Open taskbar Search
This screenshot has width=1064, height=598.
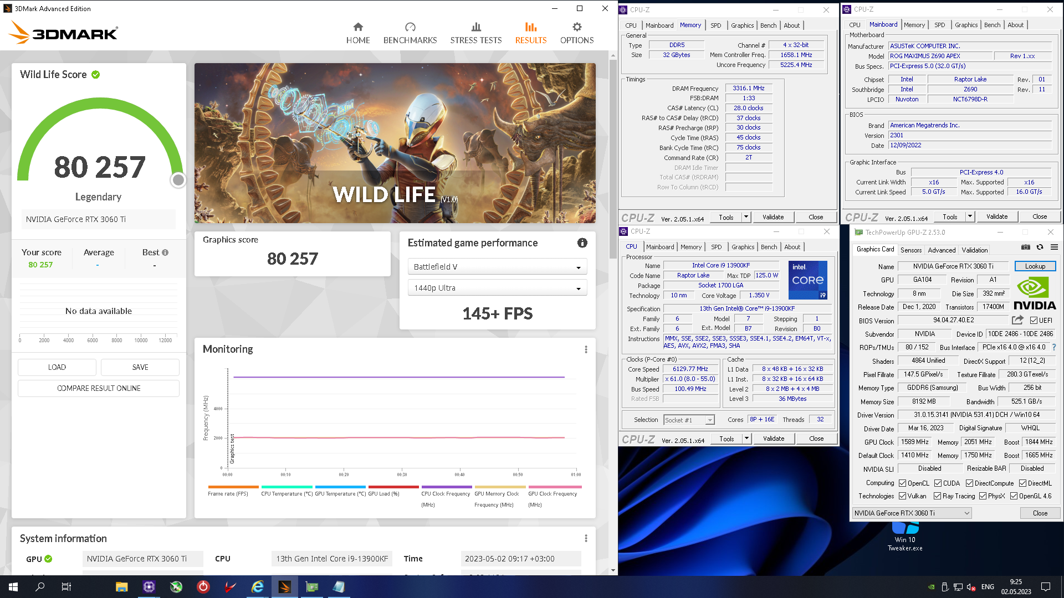click(40, 587)
